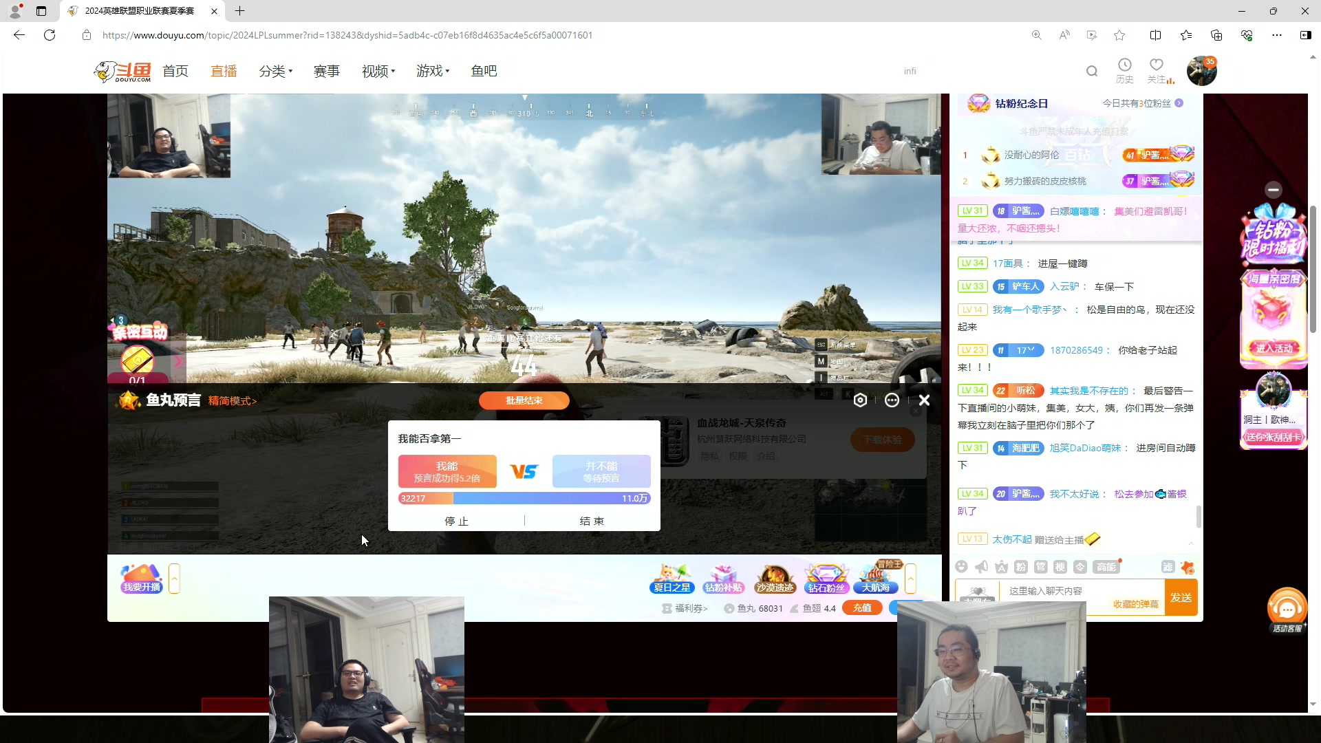This screenshot has height=743, width=1321.
Task: Open the crown 'A' danmaku style icon
Action: (x=1001, y=567)
